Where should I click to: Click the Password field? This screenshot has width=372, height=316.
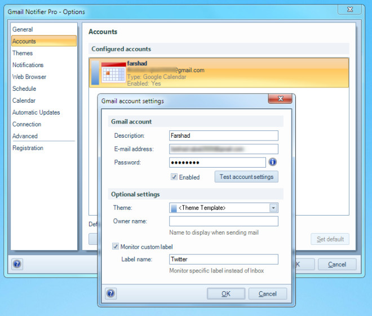pos(218,163)
